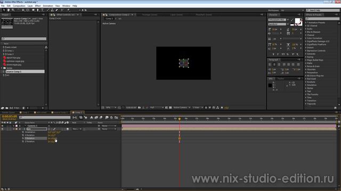This screenshot has width=341, height=191.
Task: Select the Clone Stamp tool
Action: pyautogui.click(x=52, y=10)
